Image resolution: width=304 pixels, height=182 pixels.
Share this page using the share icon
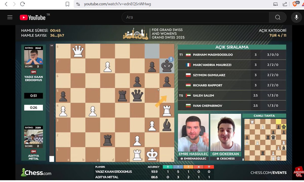(x=284, y=4)
